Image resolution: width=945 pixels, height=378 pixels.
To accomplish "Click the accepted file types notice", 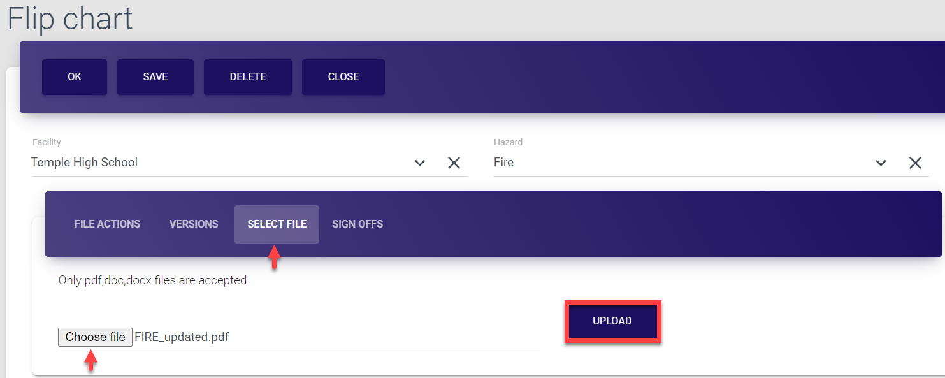I will point(152,280).
